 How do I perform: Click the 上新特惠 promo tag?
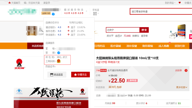click(x=132, y=81)
